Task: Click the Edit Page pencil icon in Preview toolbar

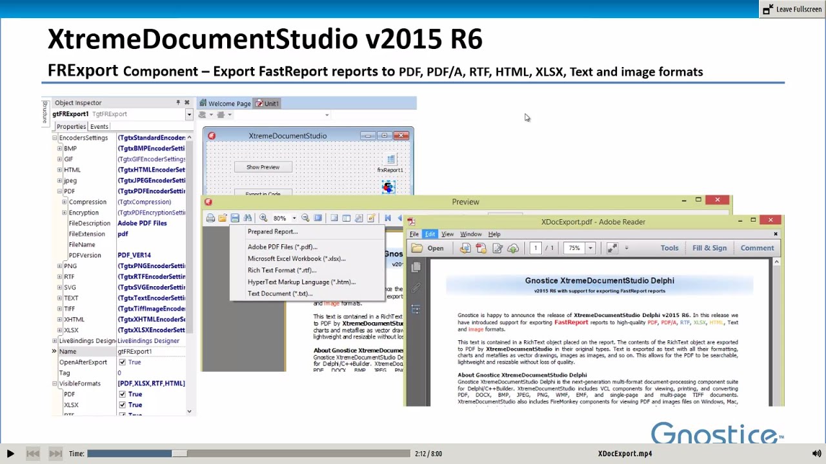Action: click(371, 218)
